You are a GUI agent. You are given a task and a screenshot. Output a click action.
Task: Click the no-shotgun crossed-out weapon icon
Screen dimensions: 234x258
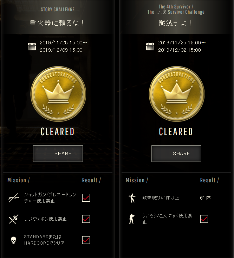[14, 197]
